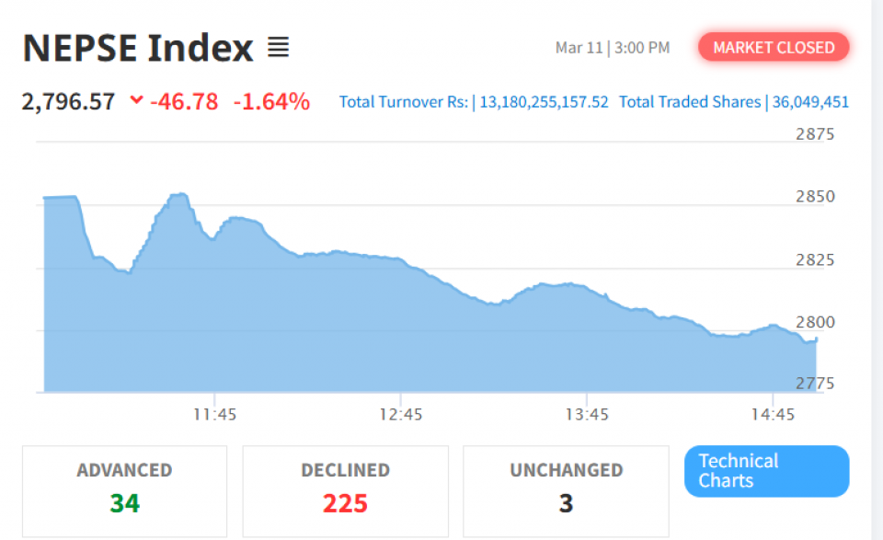The width and height of the screenshot is (883, 540).
Task: Click the -46.78 point change value
Action: pos(184,101)
